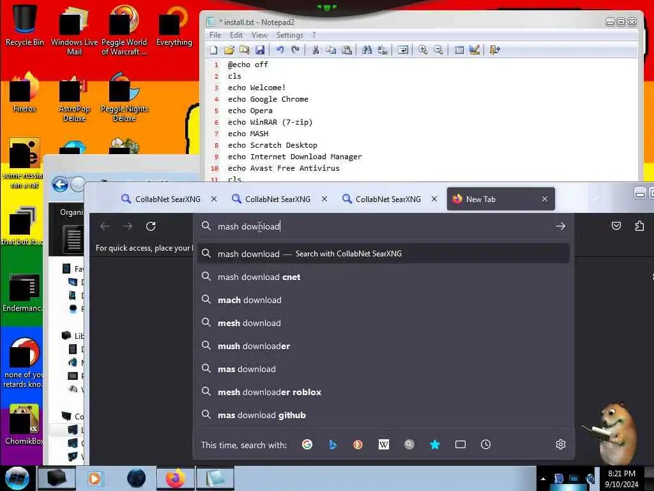Open the Edit menu in Notepad2
This screenshot has height=491, width=654.
236,35
